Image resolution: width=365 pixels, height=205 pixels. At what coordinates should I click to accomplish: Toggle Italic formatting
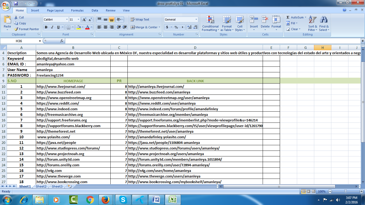tap(52, 27)
